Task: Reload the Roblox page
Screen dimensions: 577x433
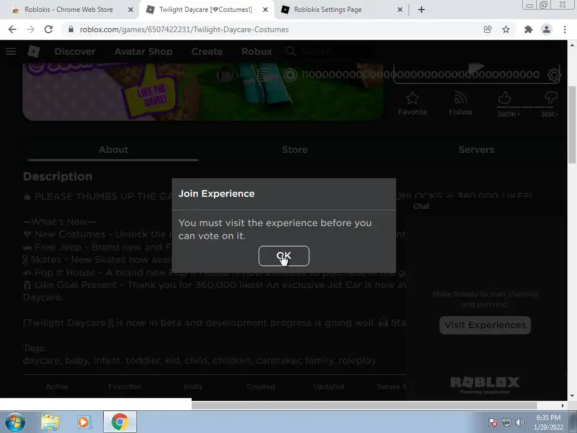Action: (48, 29)
